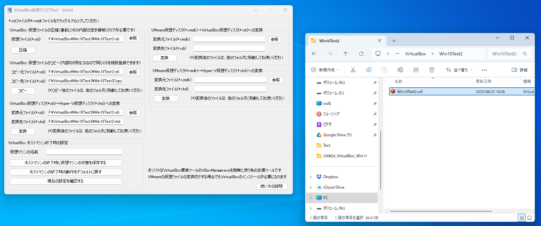Refresh the Explorer folder view

(x=361, y=54)
